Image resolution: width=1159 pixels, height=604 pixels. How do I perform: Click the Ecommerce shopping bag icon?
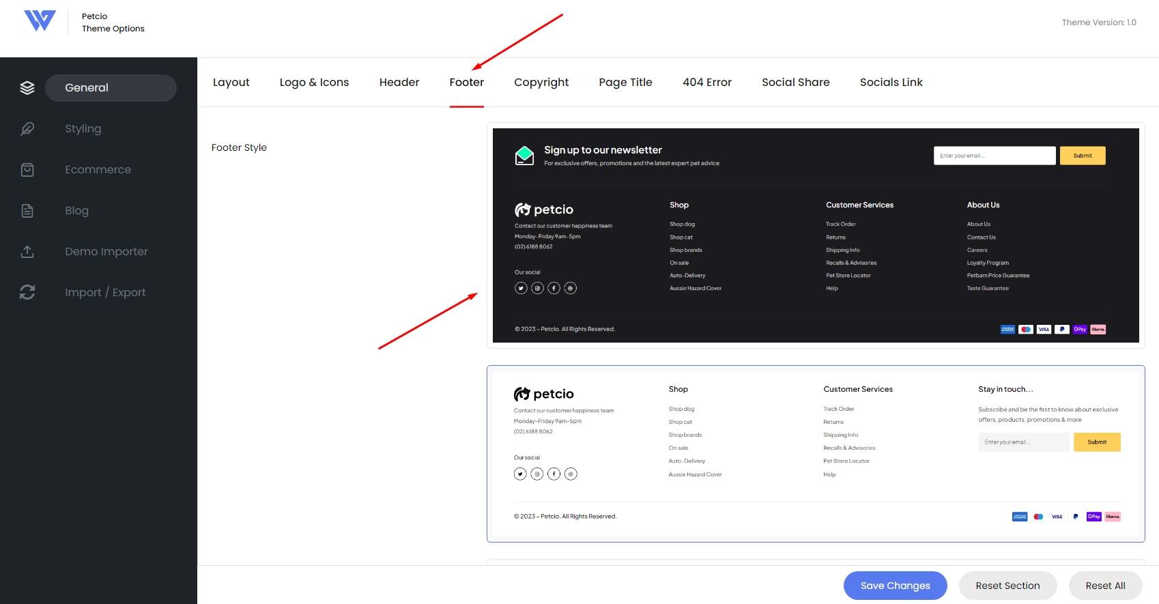27,169
